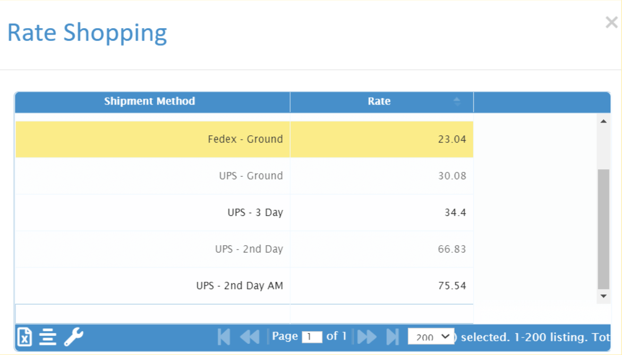622x355 pixels.
Task: Click the 66.83 rate cell
Action: point(381,249)
